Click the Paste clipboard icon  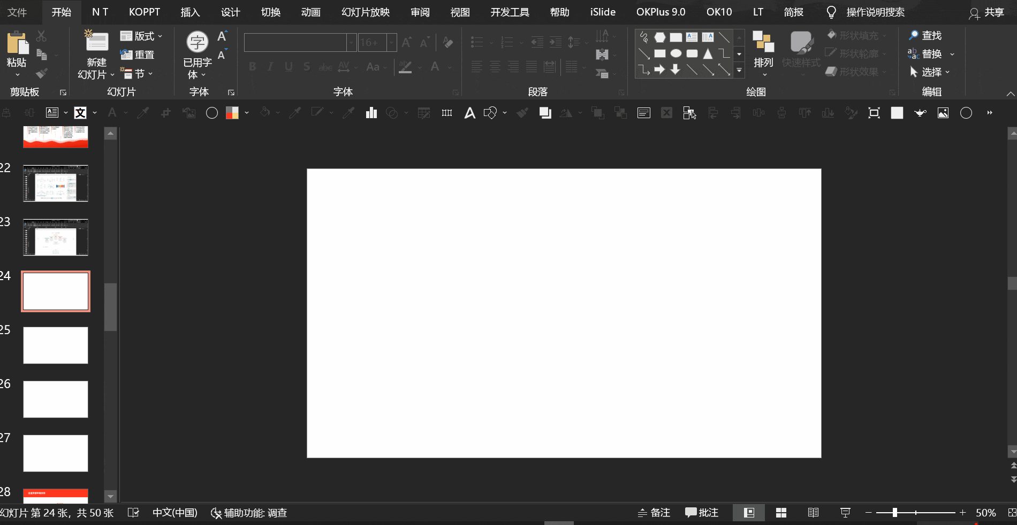pos(17,44)
